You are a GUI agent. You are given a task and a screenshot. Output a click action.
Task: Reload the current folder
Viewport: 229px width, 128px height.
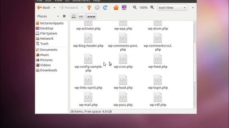coord(105,7)
